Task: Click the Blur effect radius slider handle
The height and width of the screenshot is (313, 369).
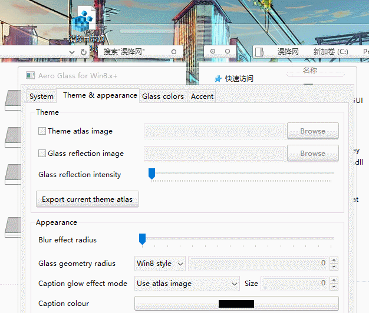Action: coord(142,238)
